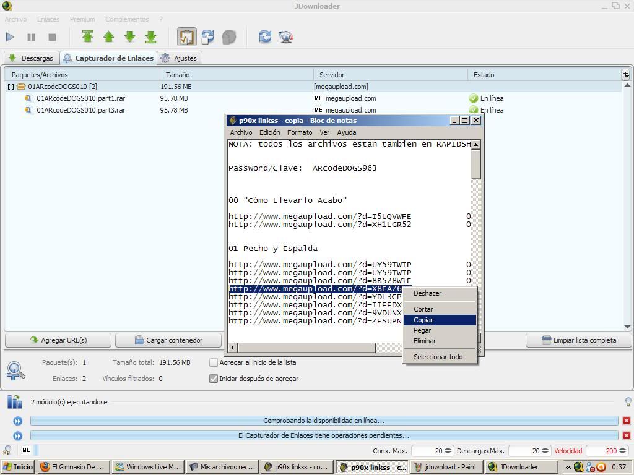
Task: Open column chooser icon at table corner
Action: [625, 75]
